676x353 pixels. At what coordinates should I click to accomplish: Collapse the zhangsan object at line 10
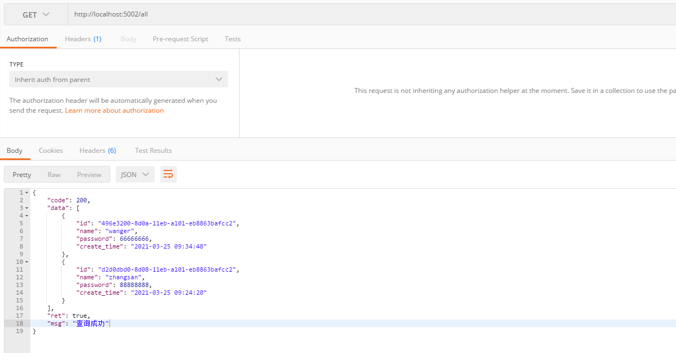26,262
